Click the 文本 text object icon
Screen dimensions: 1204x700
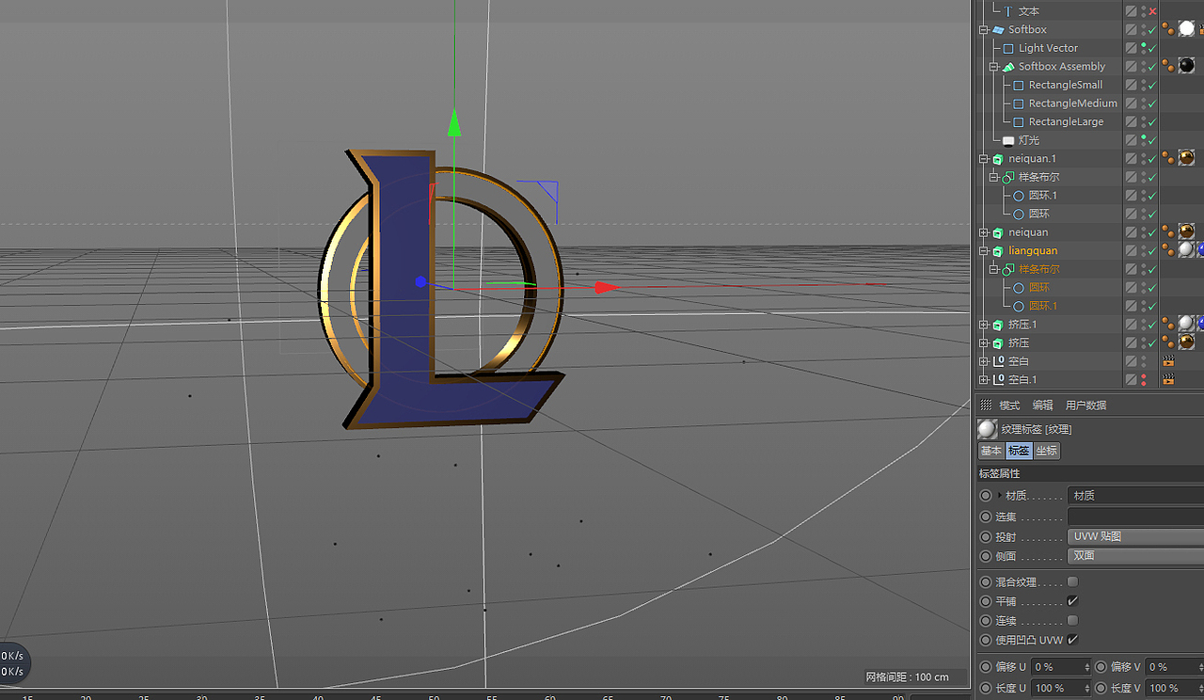click(1008, 11)
